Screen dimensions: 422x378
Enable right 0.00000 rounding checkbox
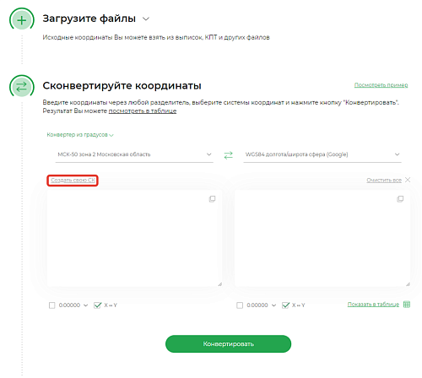tap(240, 305)
